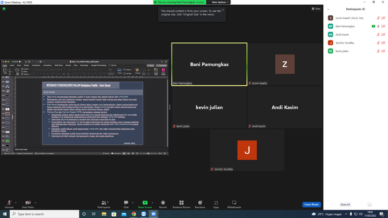Select kevin julian video tile
This screenshot has height=218, width=388.
coord(209,107)
